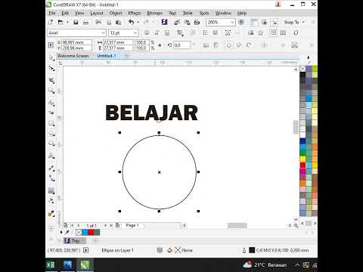Open the Bitmaps menu
Image resolution: width=363 pixels, height=272 pixels.
click(155, 13)
